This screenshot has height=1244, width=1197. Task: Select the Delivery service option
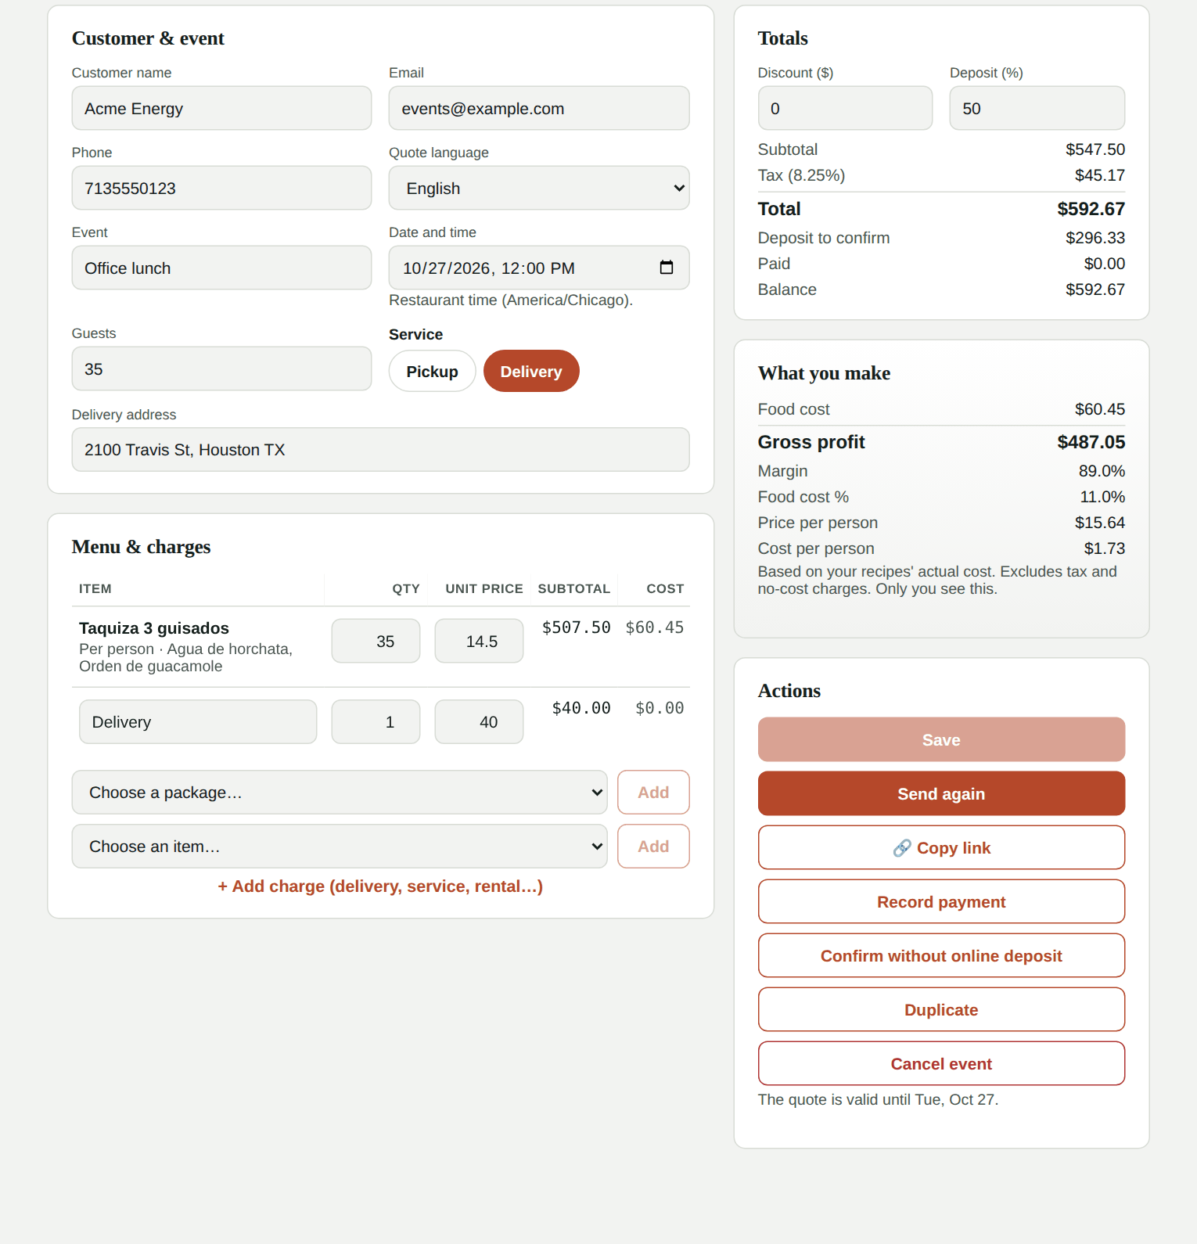(531, 371)
